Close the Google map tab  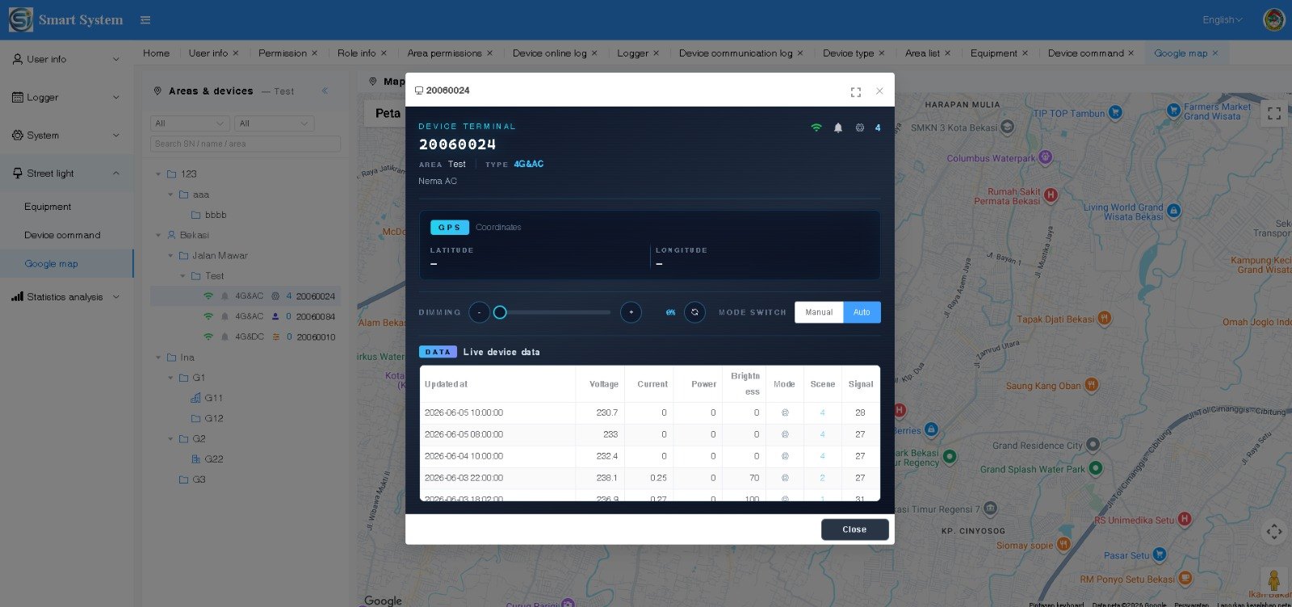click(x=1214, y=53)
